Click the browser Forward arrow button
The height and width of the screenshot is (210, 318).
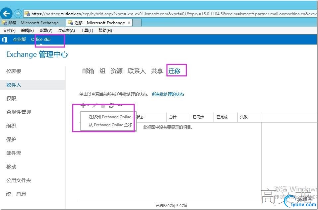tap(18, 14)
